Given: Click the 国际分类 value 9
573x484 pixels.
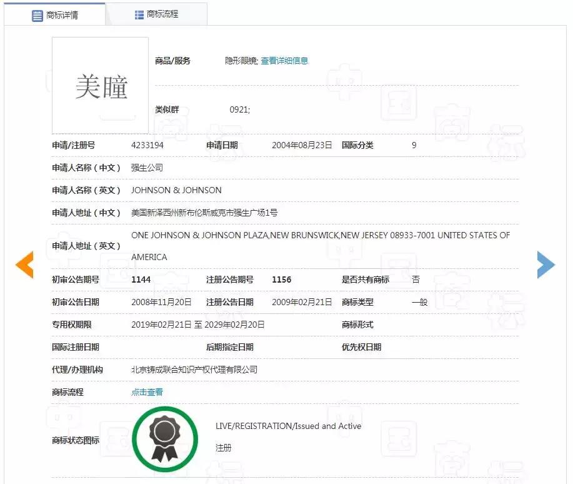Looking at the screenshot, I should 413,145.
